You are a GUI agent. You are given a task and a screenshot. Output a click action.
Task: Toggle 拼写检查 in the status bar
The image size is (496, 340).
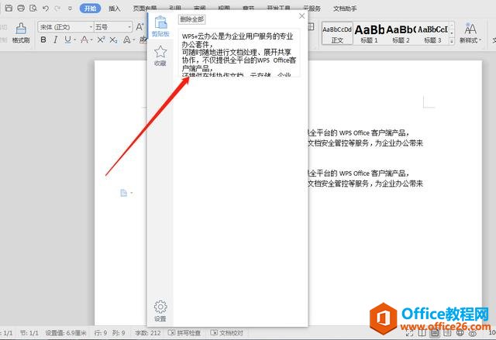pos(184,333)
